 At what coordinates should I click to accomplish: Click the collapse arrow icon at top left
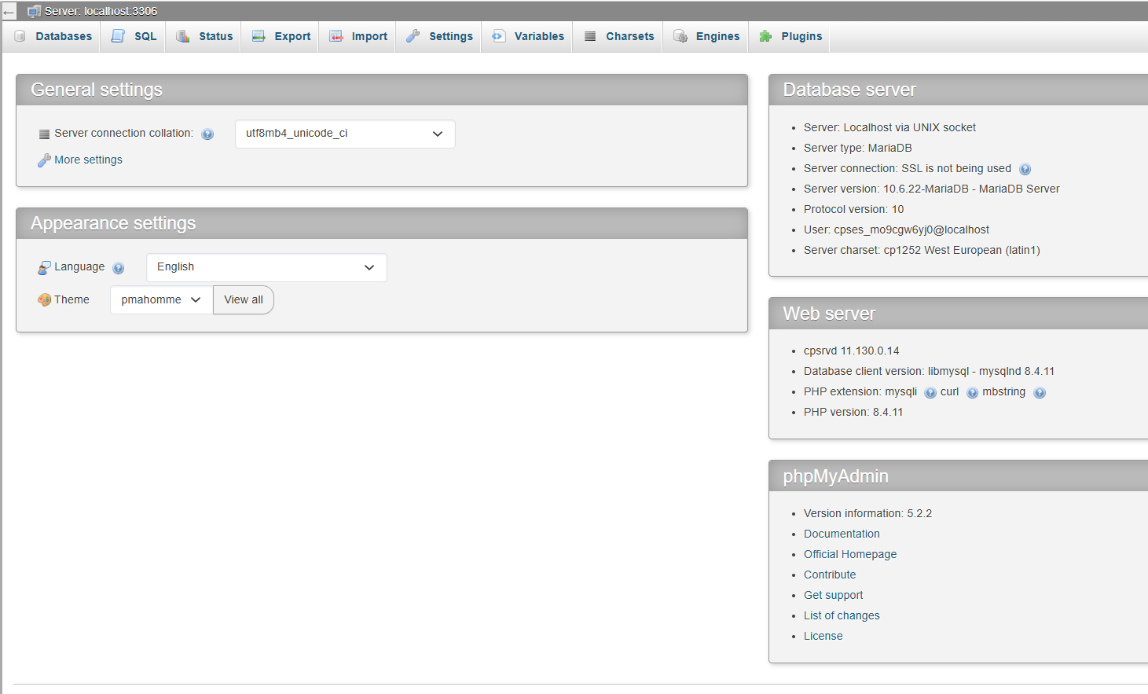(x=9, y=12)
